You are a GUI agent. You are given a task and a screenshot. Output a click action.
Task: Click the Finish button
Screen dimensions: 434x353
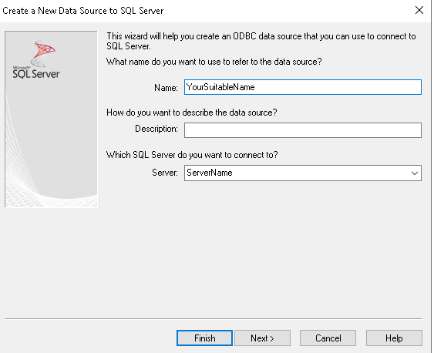pyautogui.click(x=204, y=338)
